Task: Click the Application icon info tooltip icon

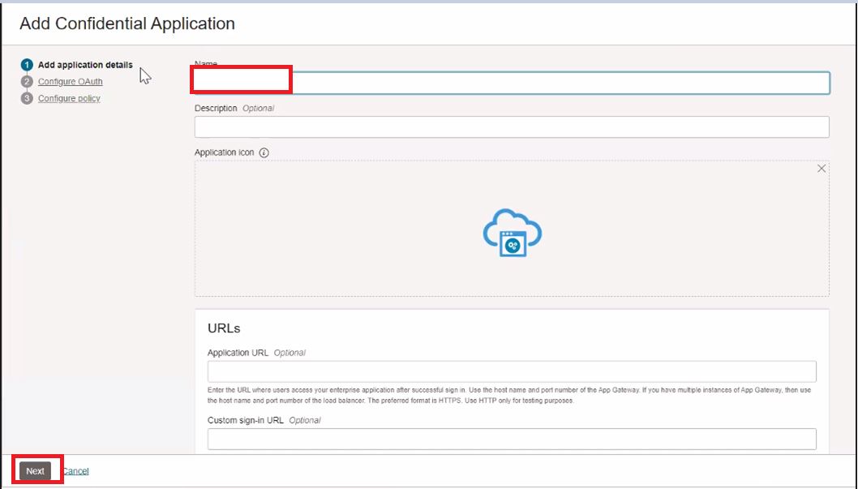Action: point(264,153)
